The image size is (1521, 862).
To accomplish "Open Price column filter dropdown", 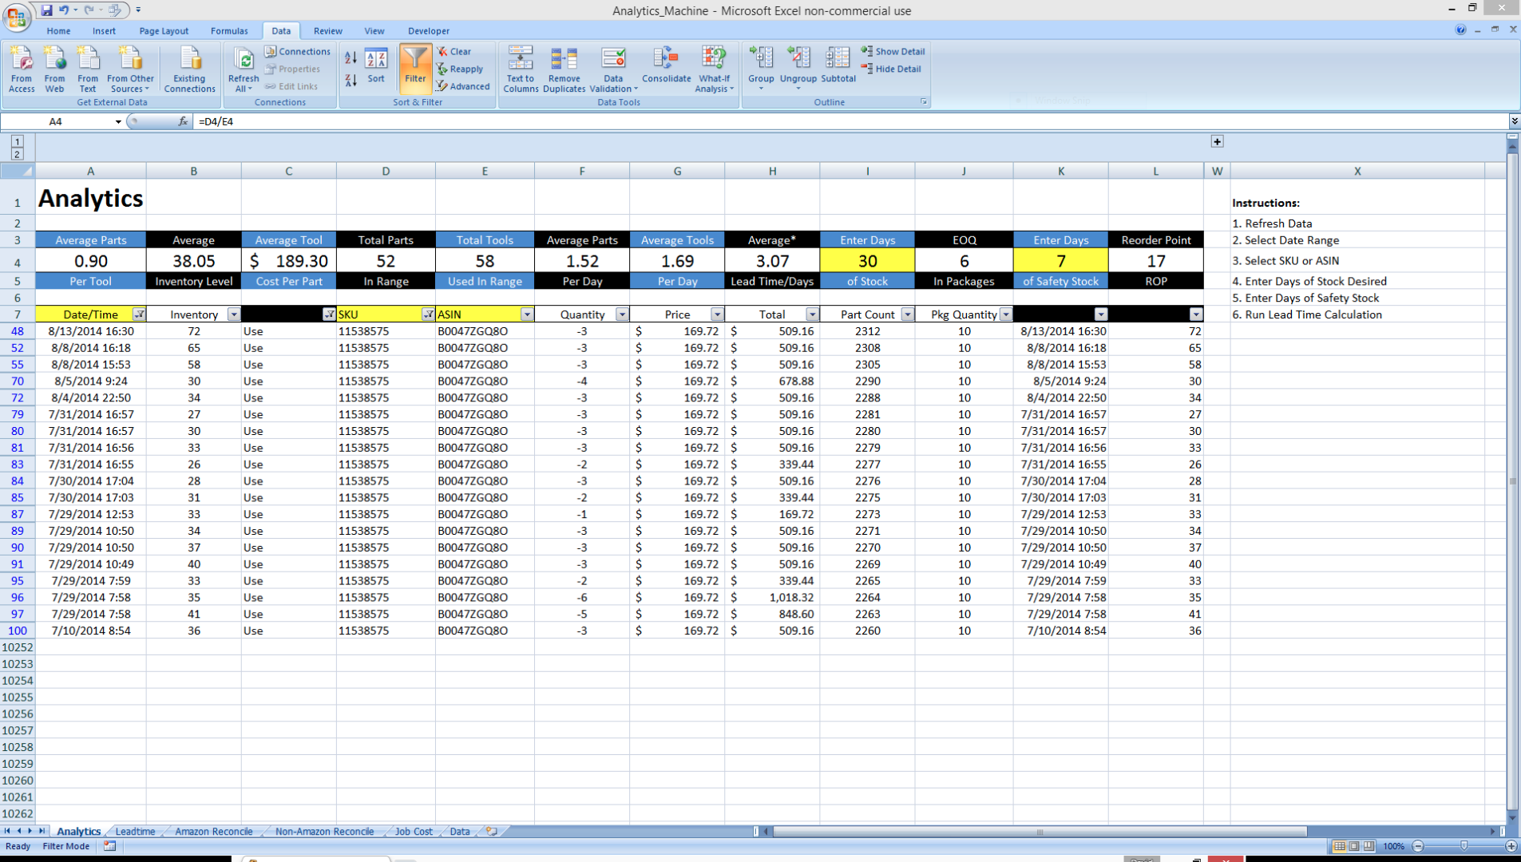I will pyautogui.click(x=717, y=314).
